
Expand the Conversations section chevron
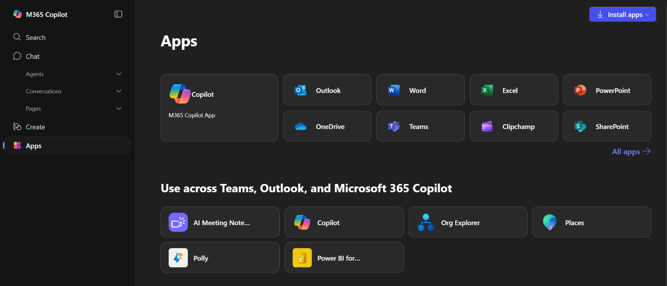119,91
